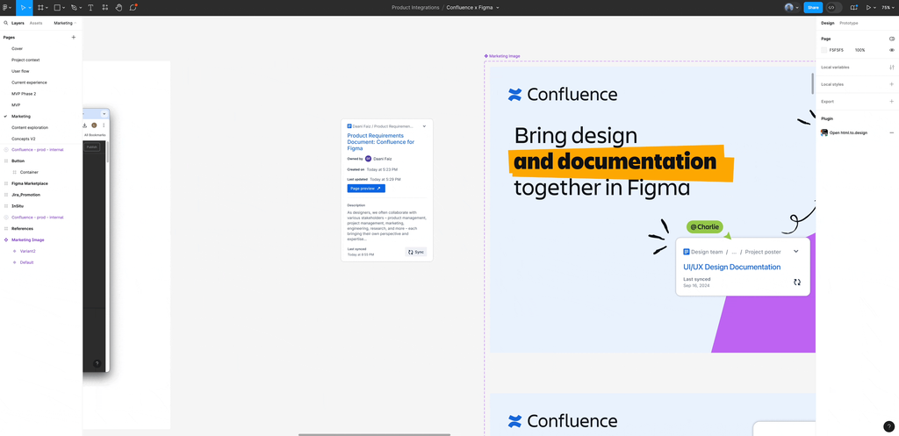The image size is (899, 436).
Task: Add a new page with plus icon
Action: 74,38
